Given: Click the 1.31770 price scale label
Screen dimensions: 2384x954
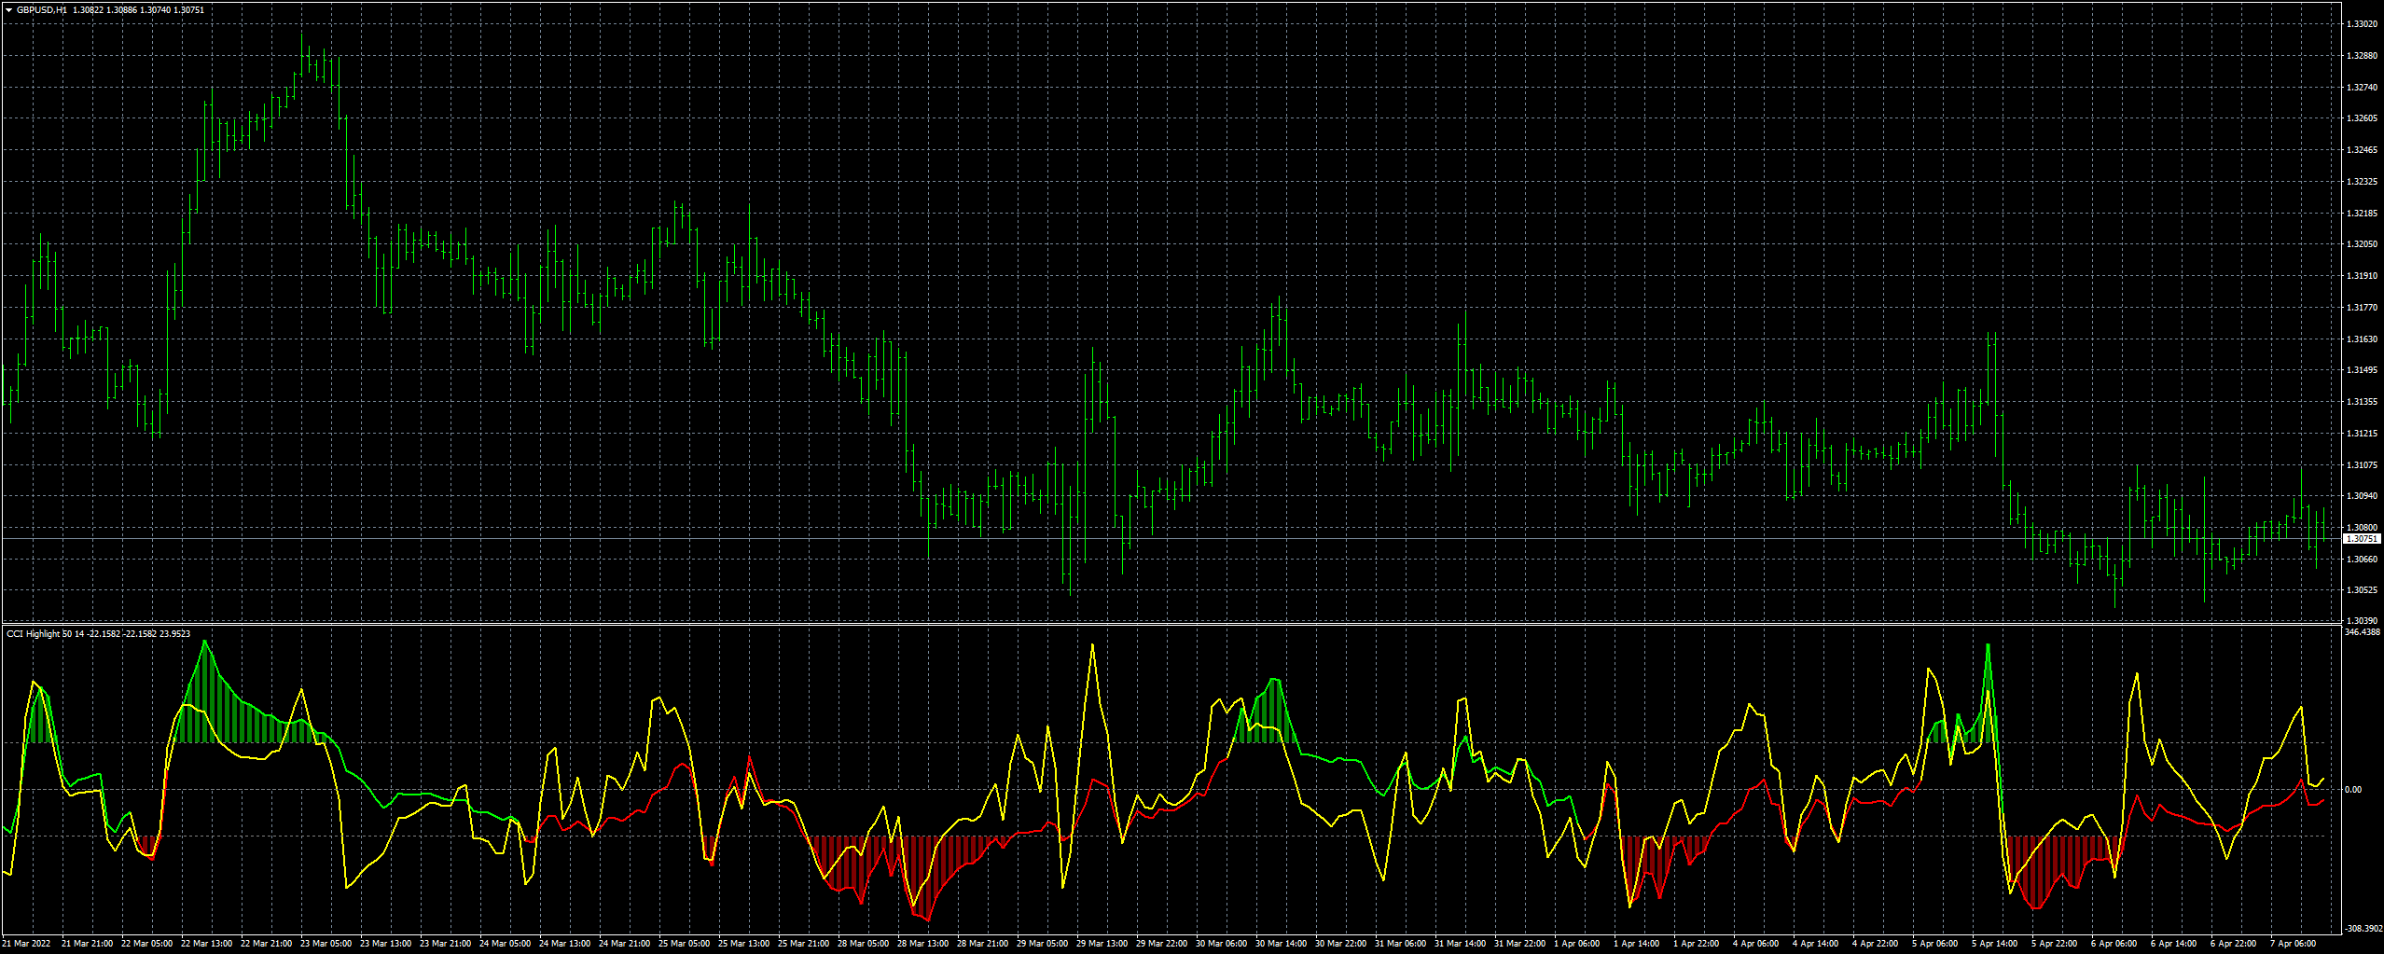Looking at the screenshot, I should pos(2362,308).
